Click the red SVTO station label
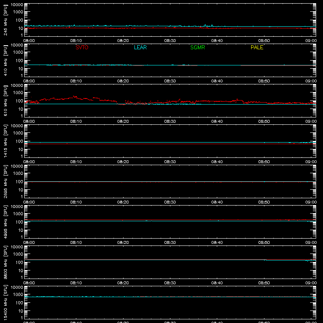323x323 pixels. [x=82, y=47]
